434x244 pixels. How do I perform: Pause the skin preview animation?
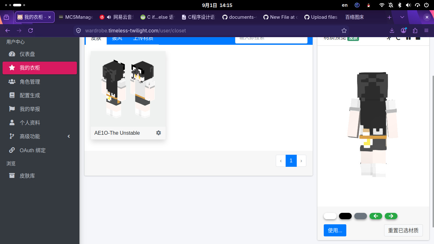tap(409, 38)
